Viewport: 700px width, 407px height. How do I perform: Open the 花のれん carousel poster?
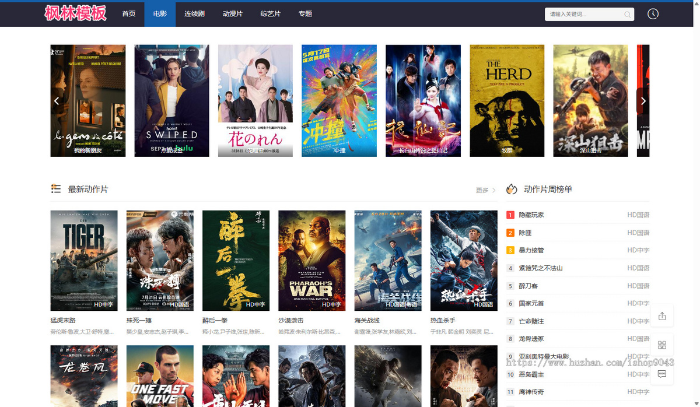(x=256, y=101)
